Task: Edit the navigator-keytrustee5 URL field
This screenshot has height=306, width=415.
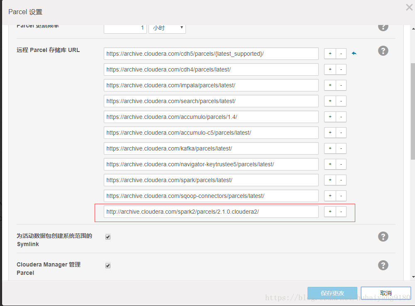Action: (211, 164)
